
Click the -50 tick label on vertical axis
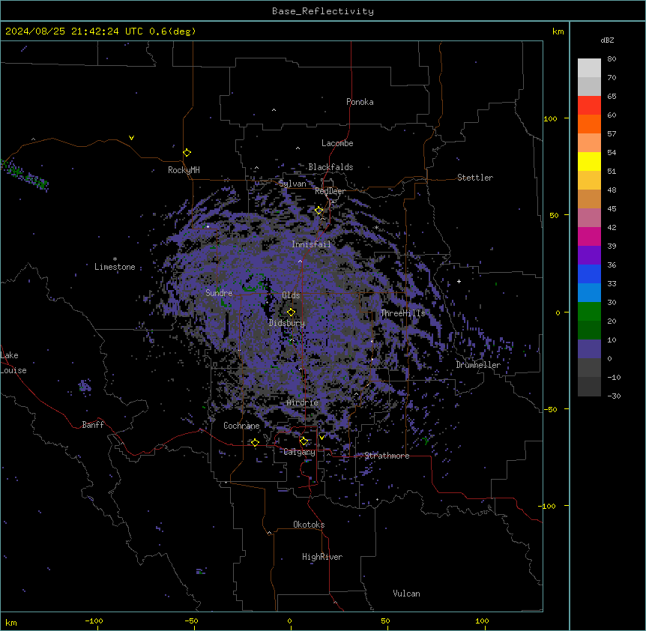[550, 409]
